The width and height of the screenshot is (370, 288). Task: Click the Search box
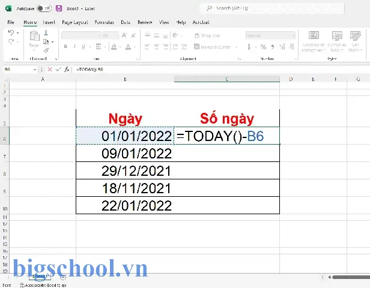pyautogui.click(x=272, y=8)
